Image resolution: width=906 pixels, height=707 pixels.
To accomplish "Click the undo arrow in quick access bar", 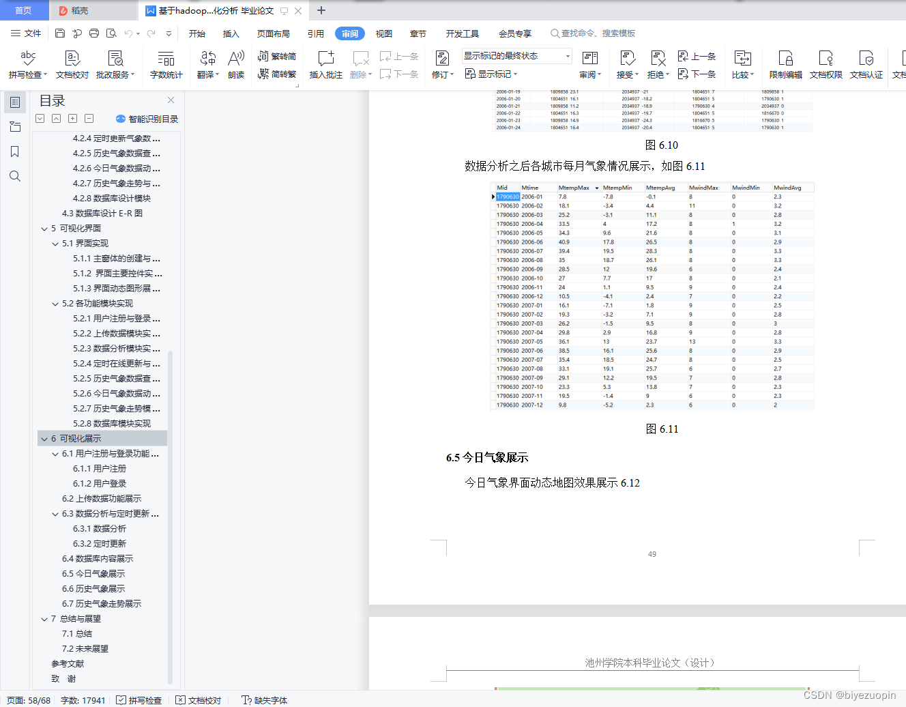I will [x=128, y=33].
